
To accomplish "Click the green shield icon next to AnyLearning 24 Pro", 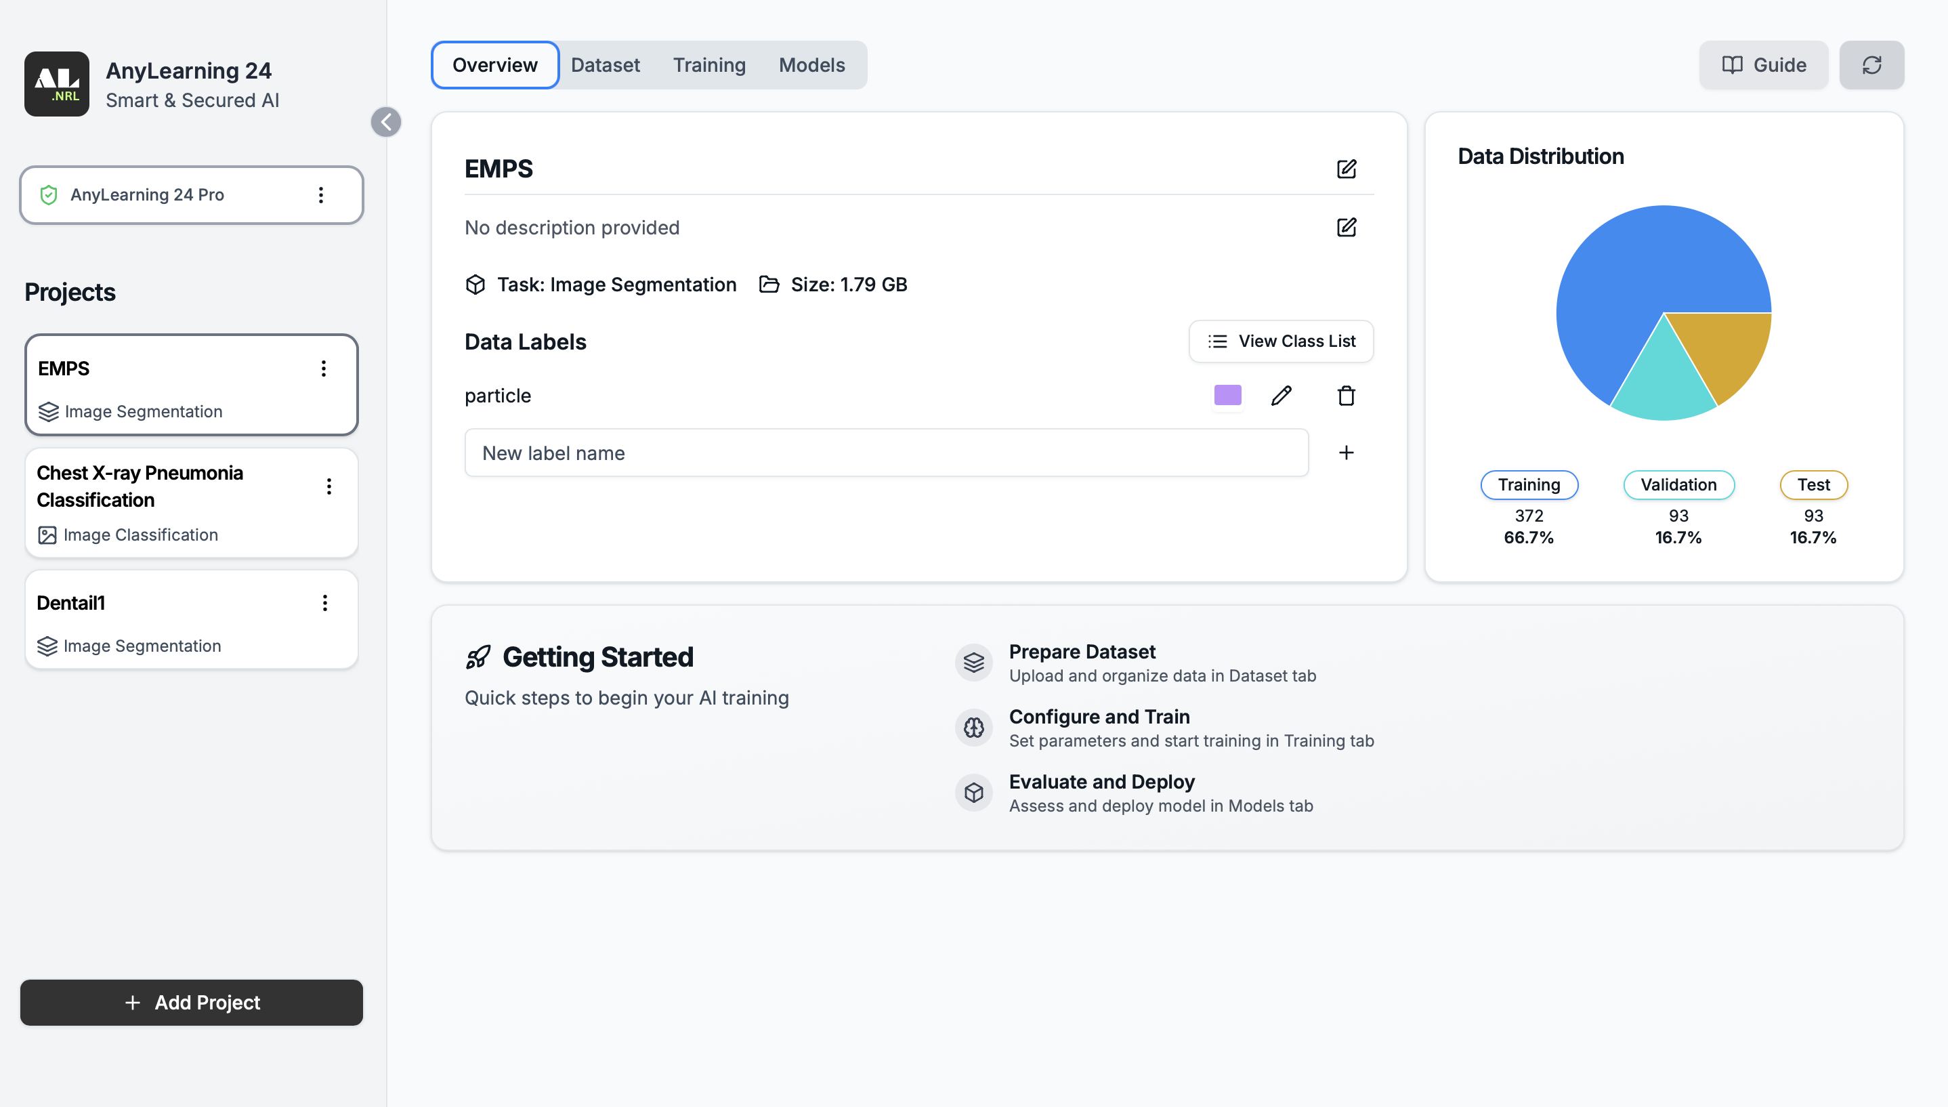I will coord(49,194).
